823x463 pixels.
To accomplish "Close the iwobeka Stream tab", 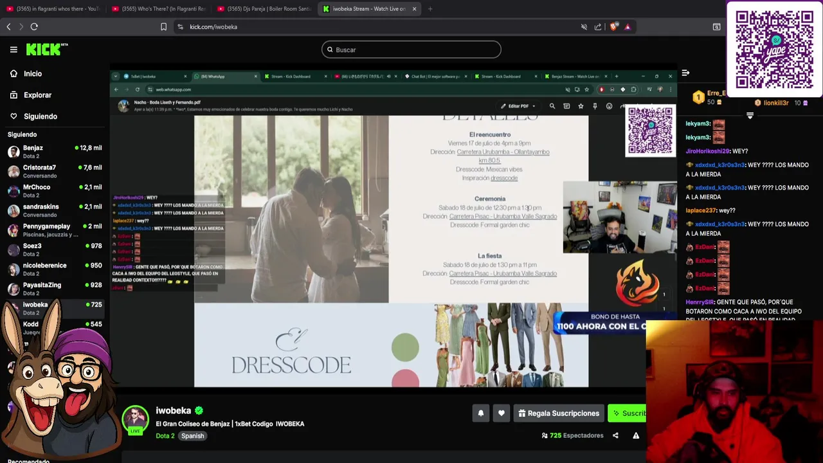I will [x=414, y=9].
